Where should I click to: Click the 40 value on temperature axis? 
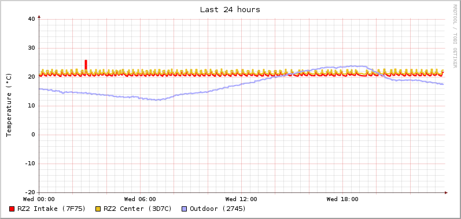(x=31, y=19)
